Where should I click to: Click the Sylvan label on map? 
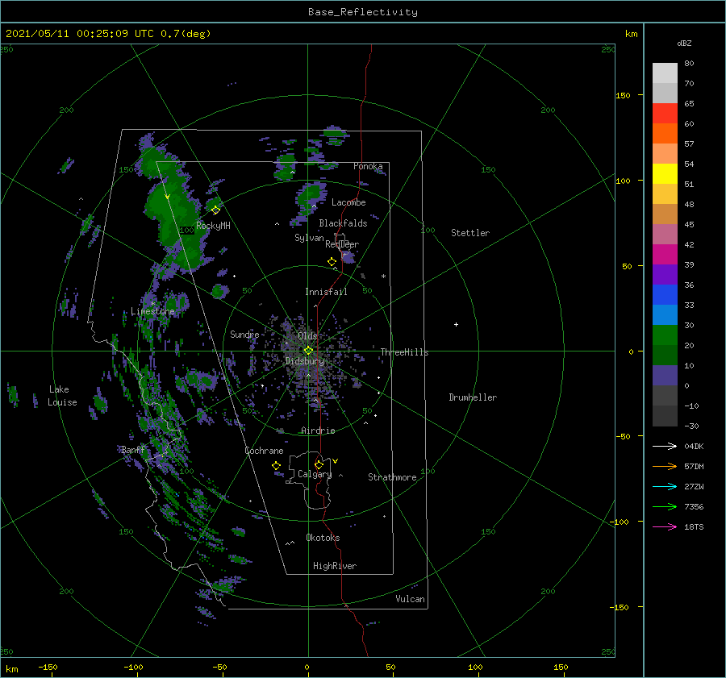tap(309, 238)
